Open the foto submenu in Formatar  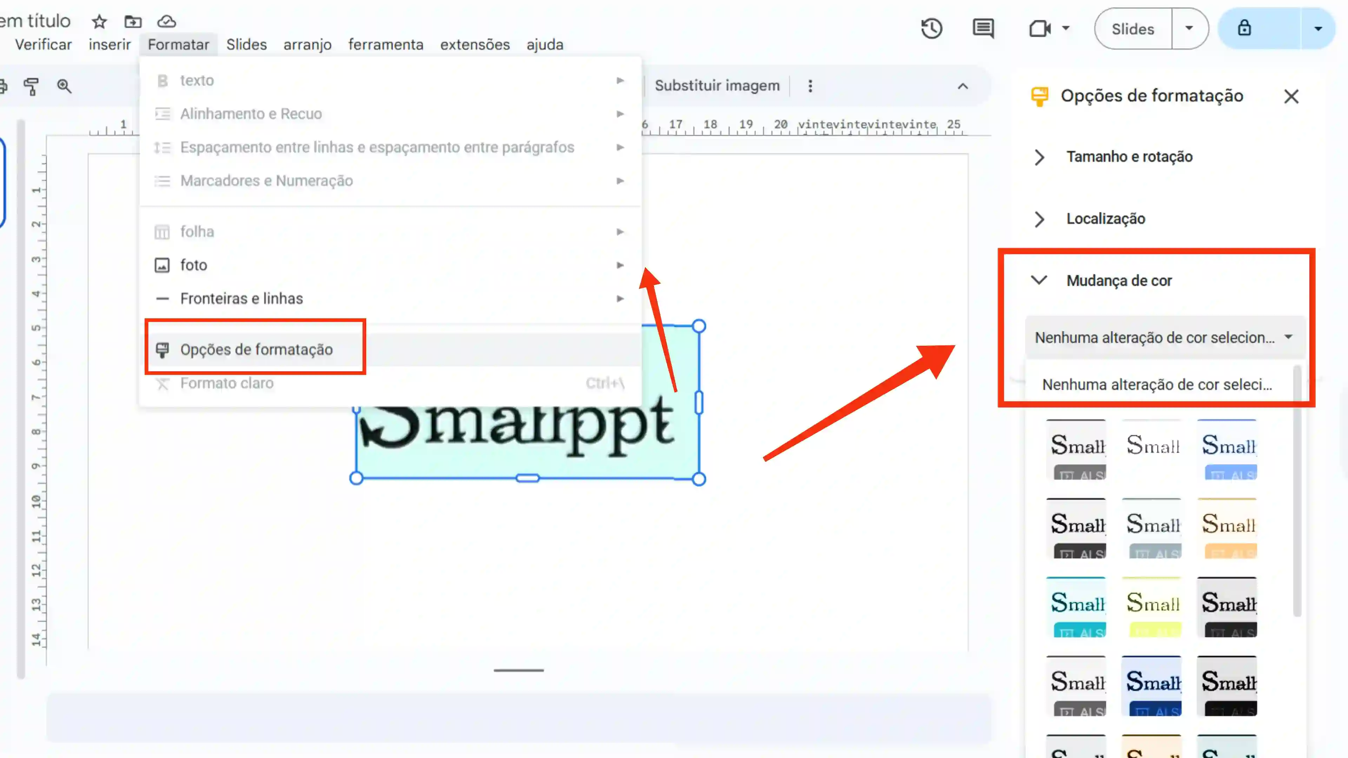(x=194, y=265)
